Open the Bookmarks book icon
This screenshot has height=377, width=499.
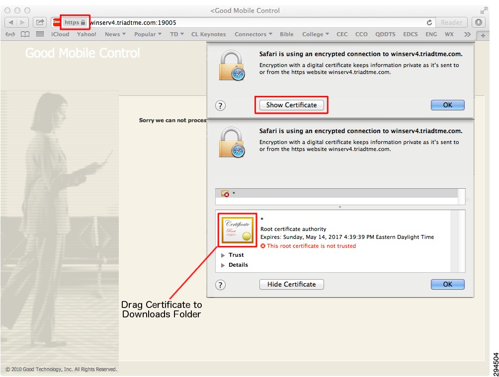25,34
